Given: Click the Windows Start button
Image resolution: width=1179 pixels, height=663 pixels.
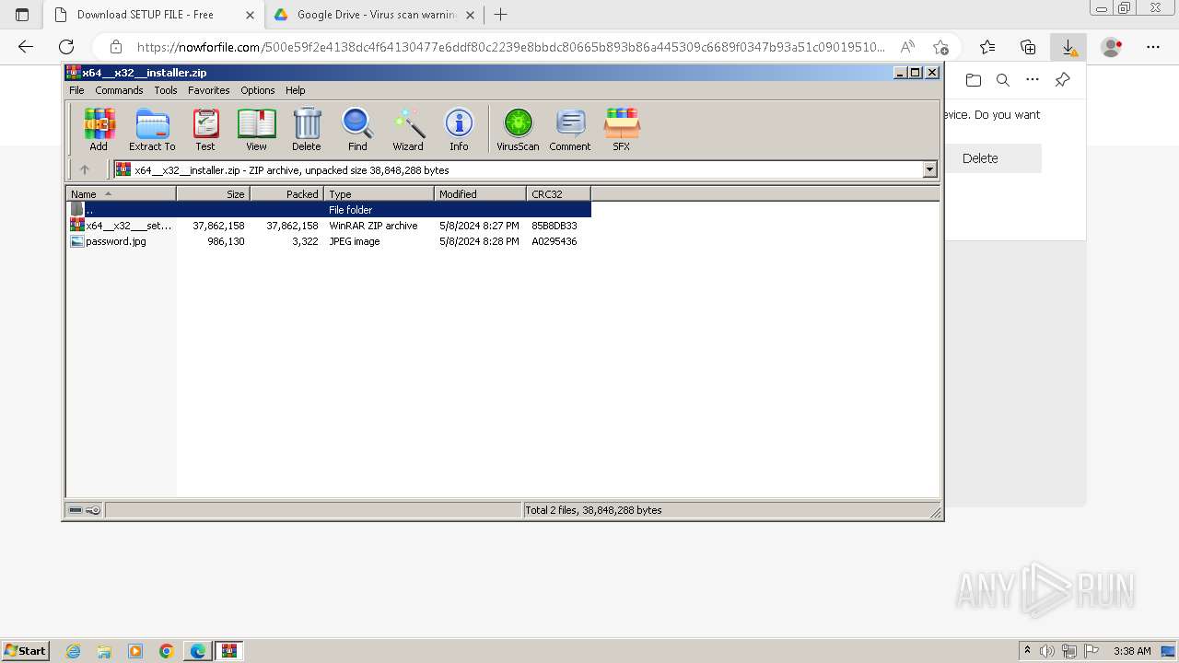Looking at the screenshot, I should [25, 650].
